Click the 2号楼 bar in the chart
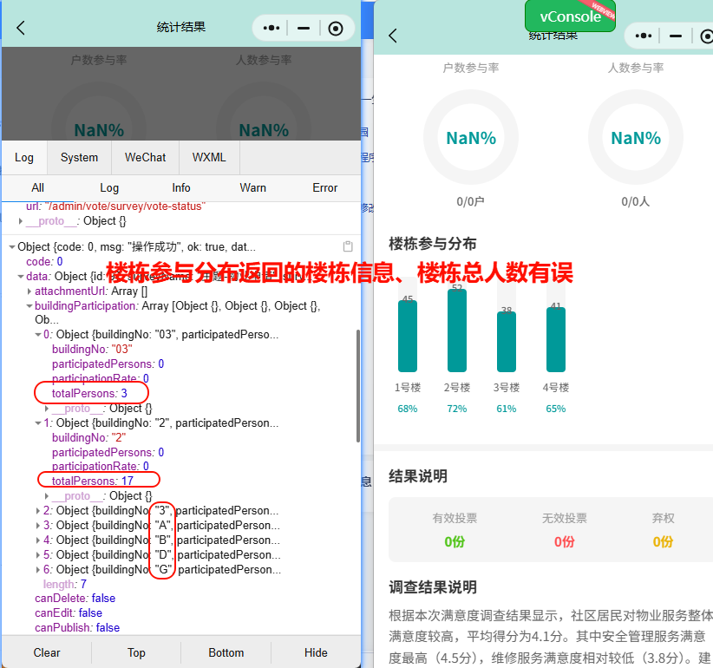Viewport: 713px width, 668px height. click(457, 331)
